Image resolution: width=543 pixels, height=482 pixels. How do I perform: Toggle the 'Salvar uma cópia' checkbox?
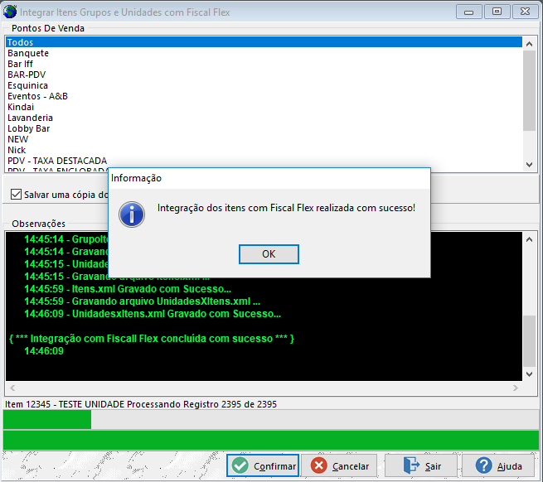click(16, 195)
